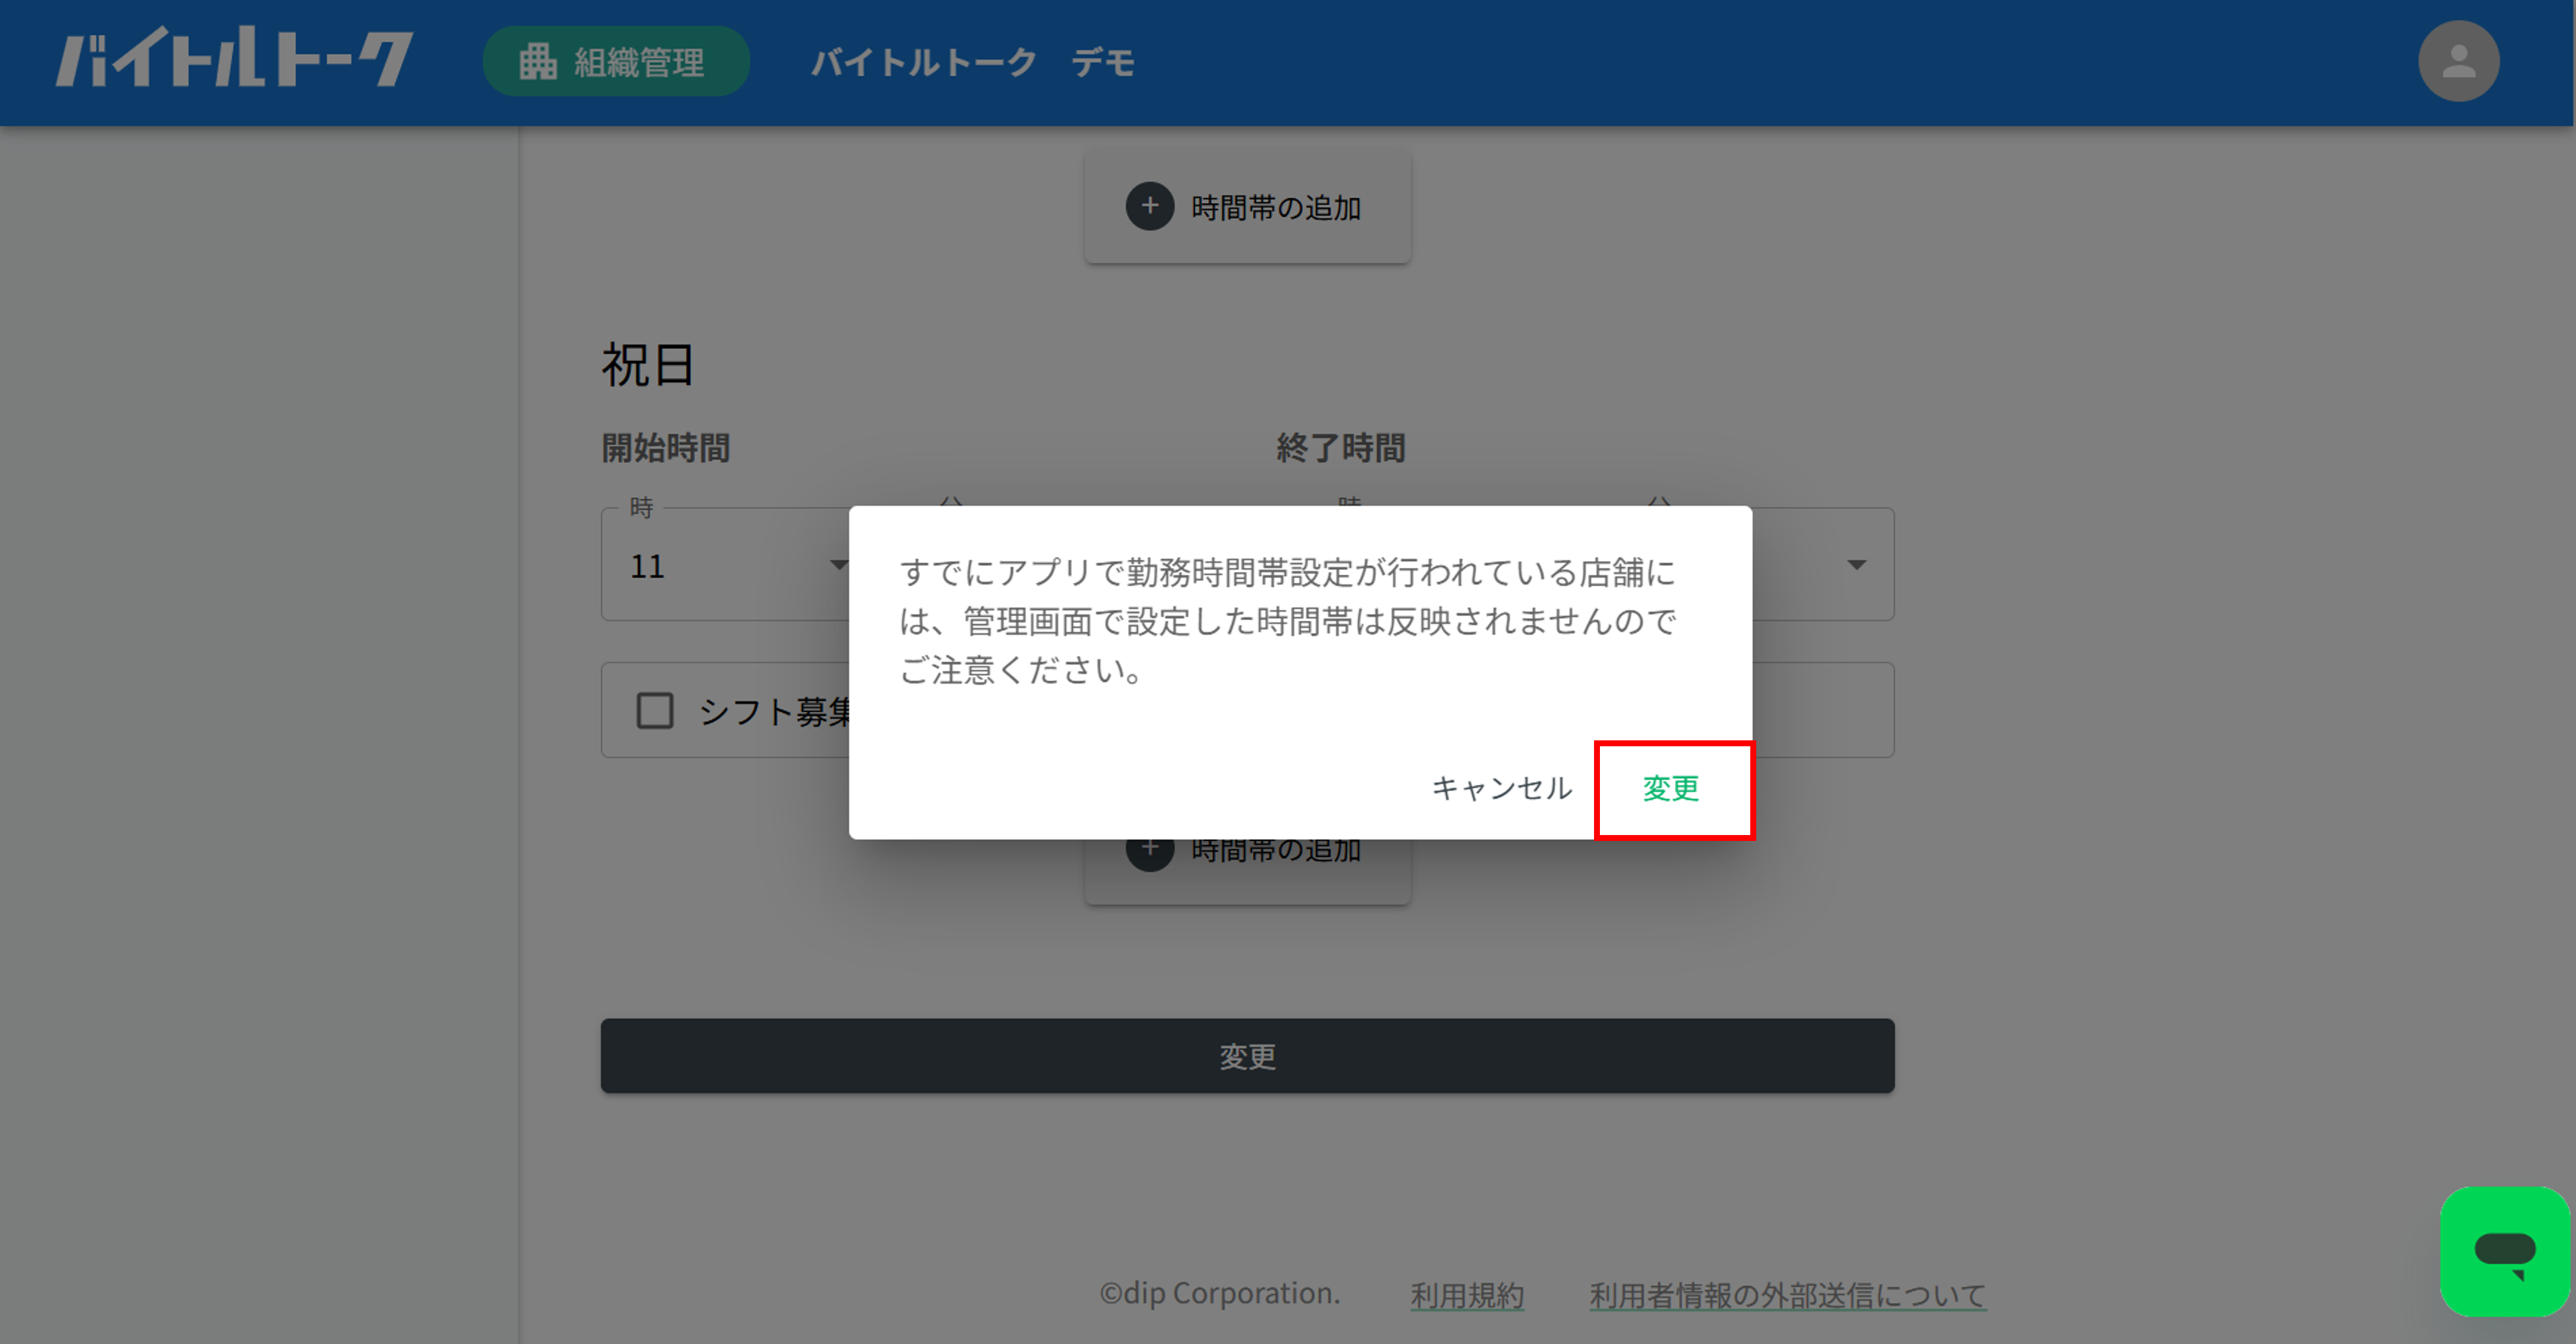Image resolution: width=2576 pixels, height=1344 pixels.
Task: Click 時間帯の追加 button at top
Action: [1247, 207]
